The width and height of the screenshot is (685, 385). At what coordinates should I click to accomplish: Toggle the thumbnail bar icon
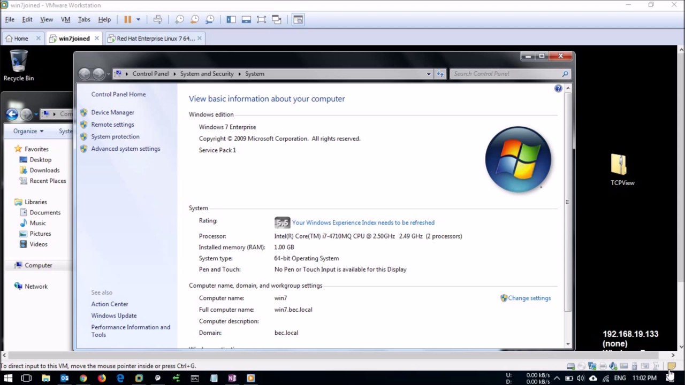246,19
